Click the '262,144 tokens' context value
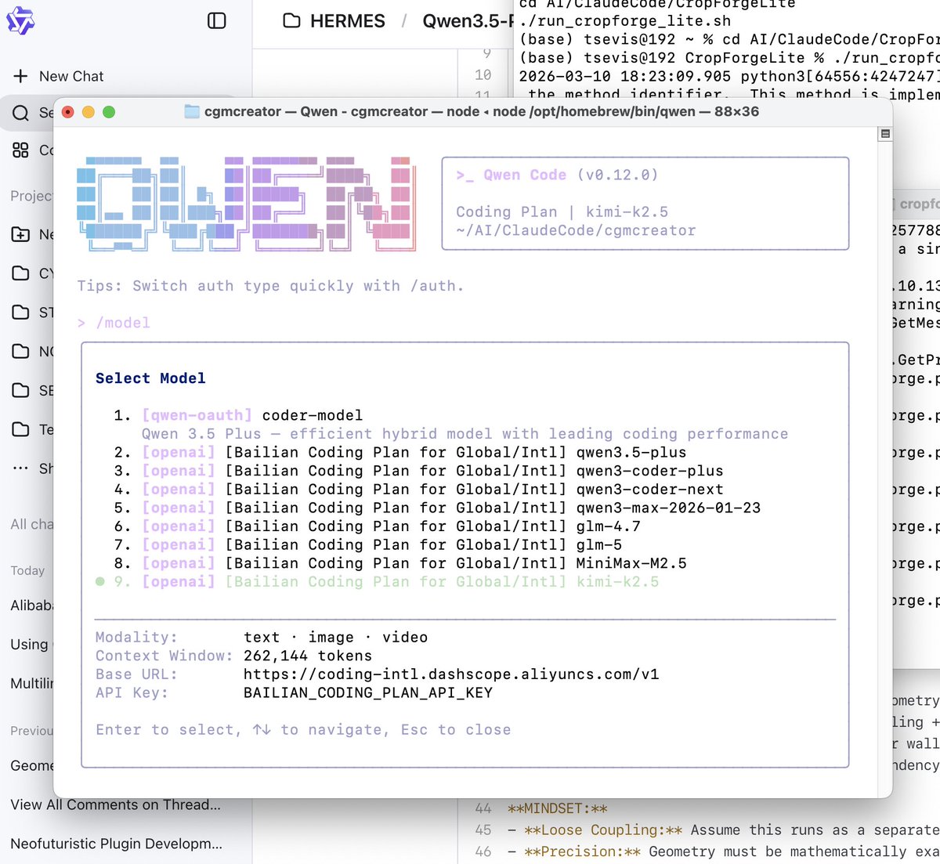This screenshot has width=940, height=864. pos(308,656)
